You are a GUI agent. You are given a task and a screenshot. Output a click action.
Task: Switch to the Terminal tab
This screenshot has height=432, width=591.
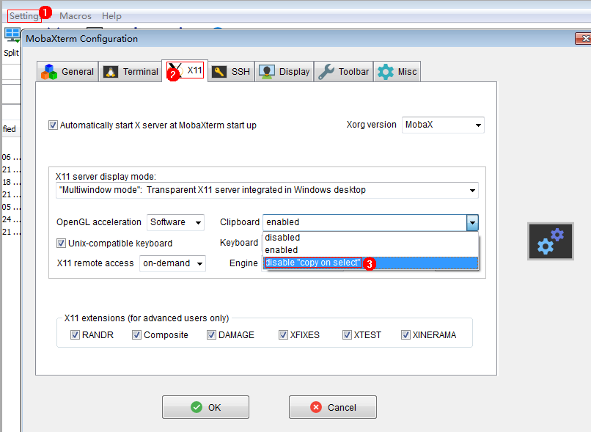tap(131, 72)
